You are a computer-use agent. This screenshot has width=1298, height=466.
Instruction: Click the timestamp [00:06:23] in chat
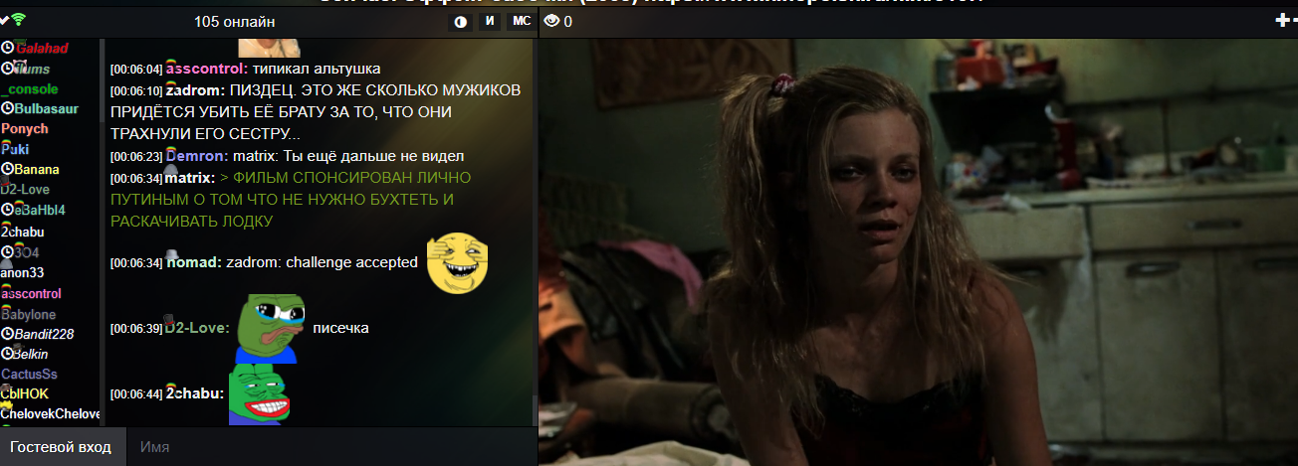pyautogui.click(x=136, y=157)
